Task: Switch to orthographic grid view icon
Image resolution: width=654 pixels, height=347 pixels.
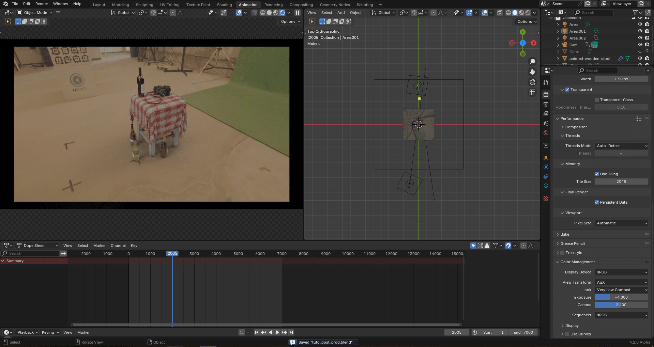Action: [x=532, y=92]
